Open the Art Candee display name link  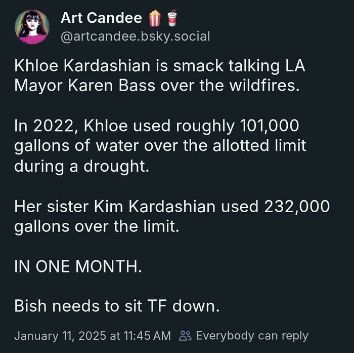[101, 18]
